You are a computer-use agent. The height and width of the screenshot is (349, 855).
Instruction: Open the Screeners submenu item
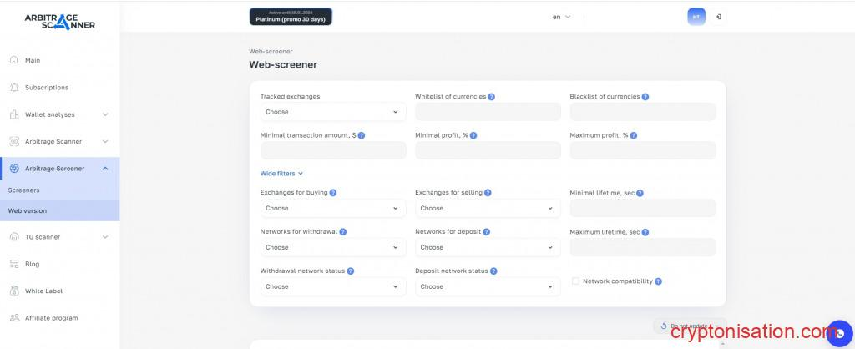pos(24,190)
